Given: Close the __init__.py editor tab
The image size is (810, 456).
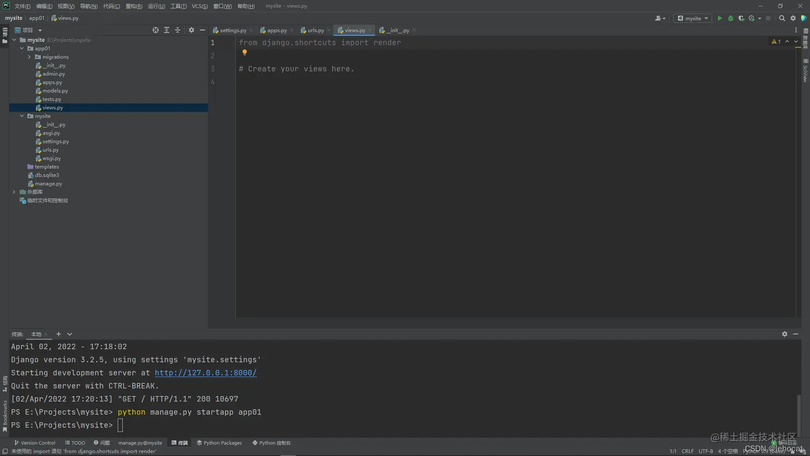Looking at the screenshot, I should [414, 31].
